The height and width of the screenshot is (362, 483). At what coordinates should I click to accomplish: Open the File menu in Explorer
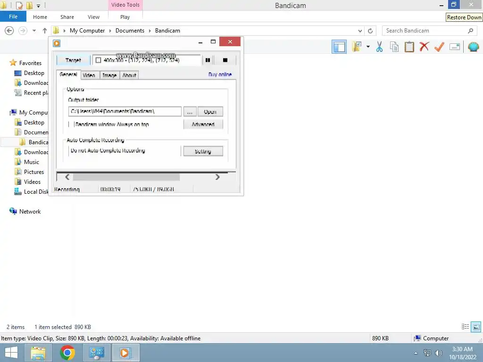tap(13, 16)
